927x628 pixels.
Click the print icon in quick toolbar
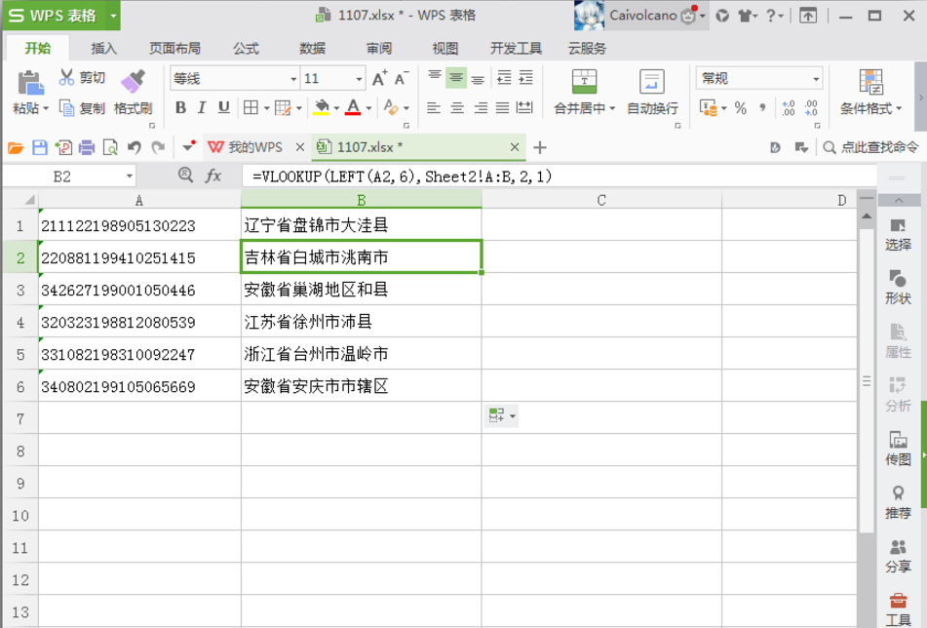(87, 147)
